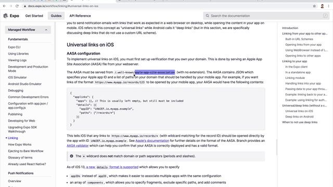Click the Universal links on iOS heading
Screen dimensions: 333x187
(90, 45)
